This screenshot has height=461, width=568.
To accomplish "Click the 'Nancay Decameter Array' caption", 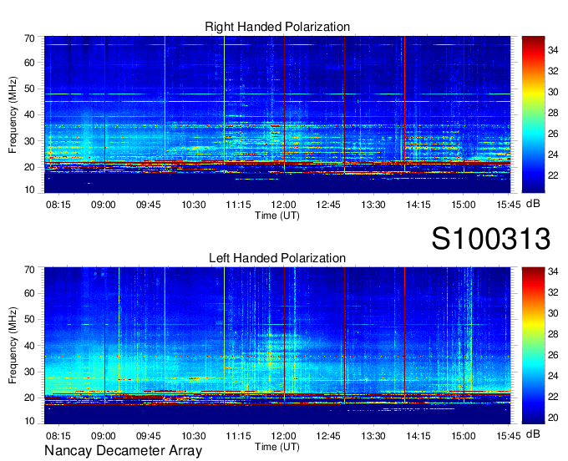I will (123, 450).
